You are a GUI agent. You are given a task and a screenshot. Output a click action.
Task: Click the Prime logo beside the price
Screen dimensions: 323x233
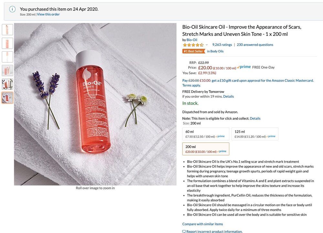coord(244,67)
